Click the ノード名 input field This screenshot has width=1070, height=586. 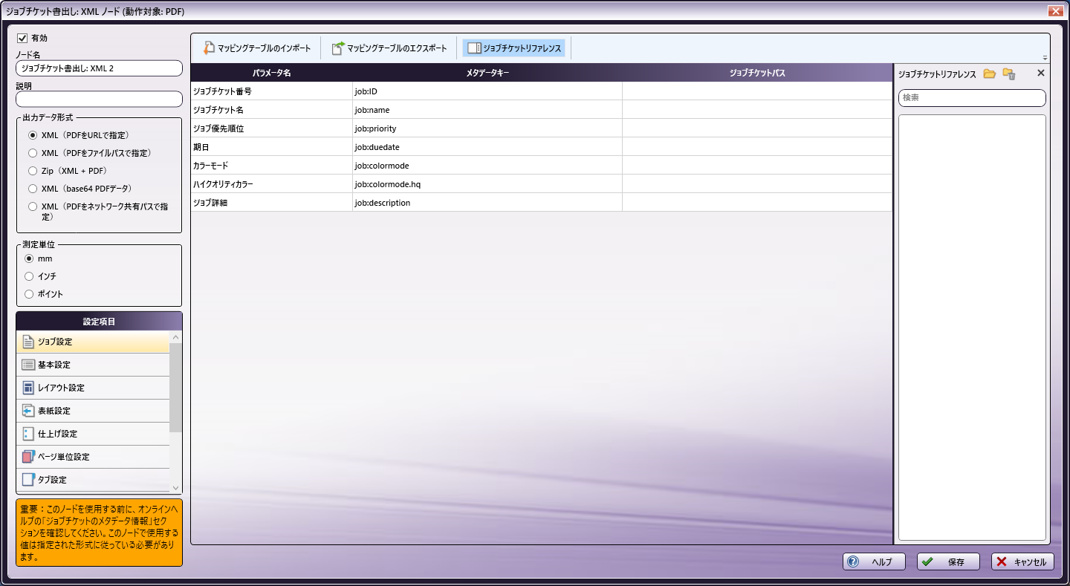click(x=99, y=68)
